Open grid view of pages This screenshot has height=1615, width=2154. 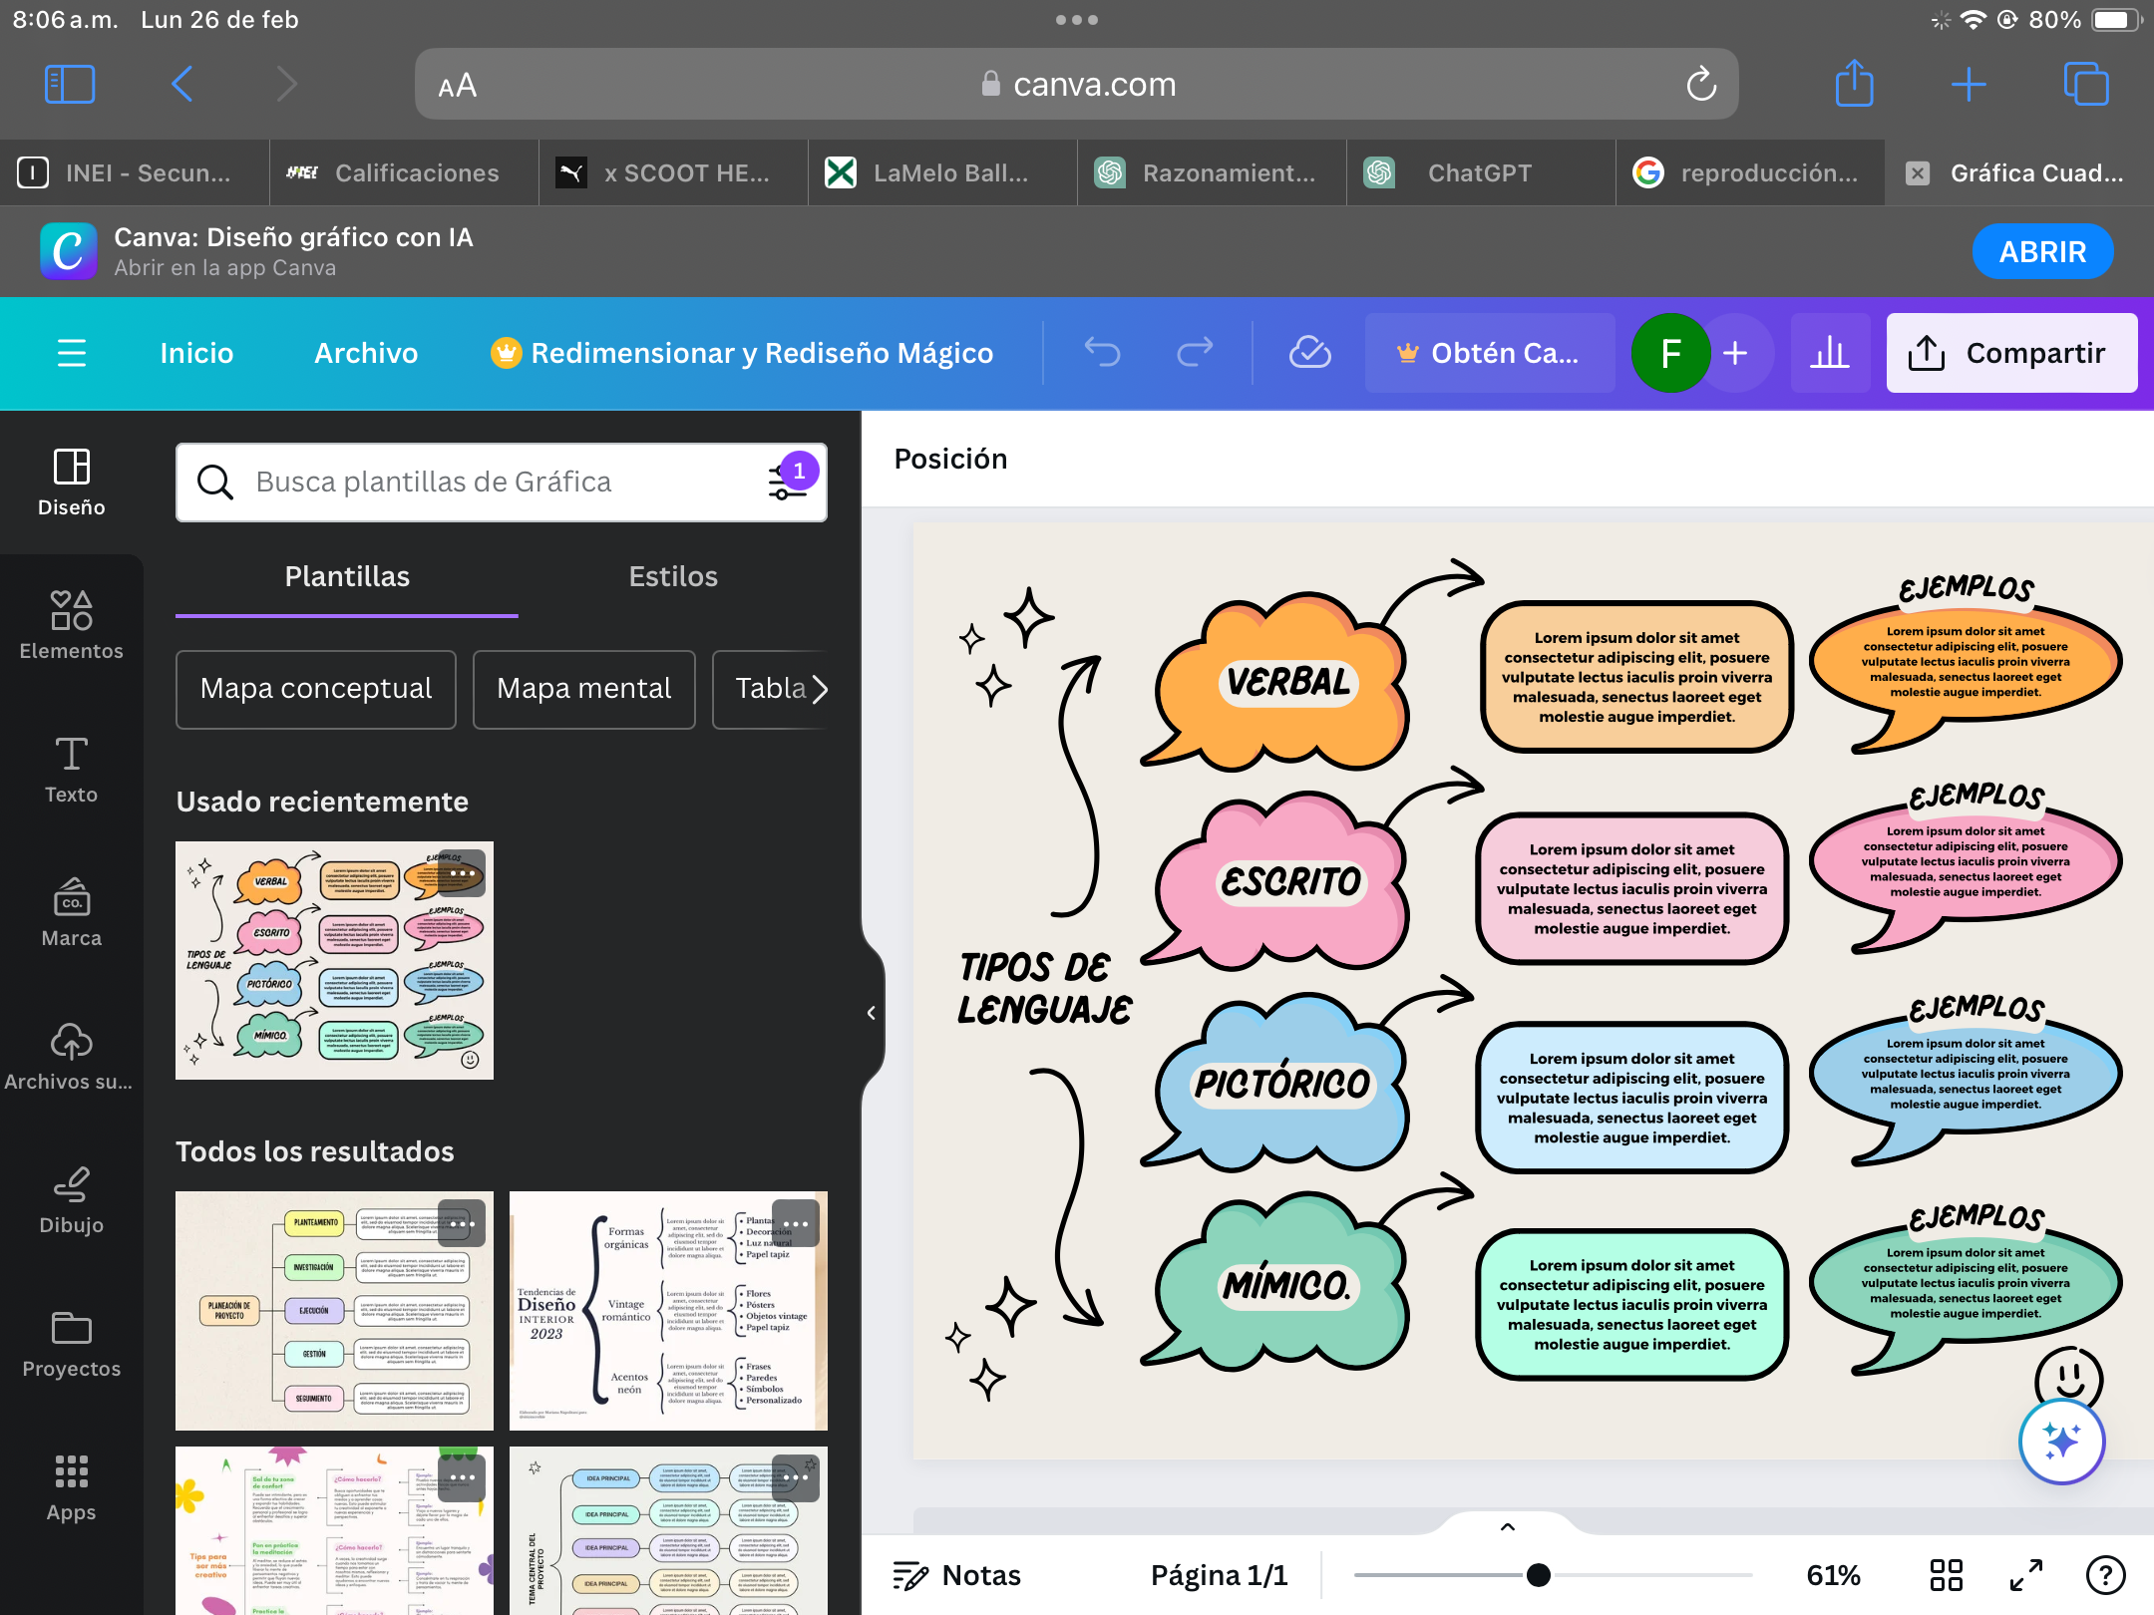1945,1575
